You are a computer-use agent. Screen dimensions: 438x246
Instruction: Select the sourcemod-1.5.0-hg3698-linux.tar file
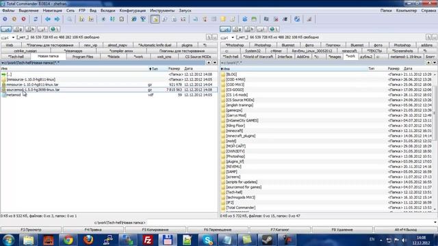[x=109, y=90]
